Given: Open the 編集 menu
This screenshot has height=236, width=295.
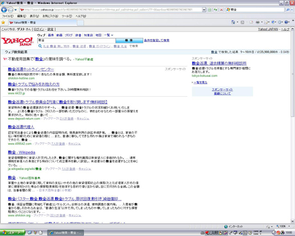Looking at the screenshot, I should tap(21, 16).
